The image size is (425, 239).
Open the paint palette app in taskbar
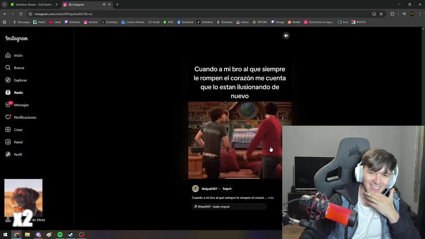coord(49,235)
